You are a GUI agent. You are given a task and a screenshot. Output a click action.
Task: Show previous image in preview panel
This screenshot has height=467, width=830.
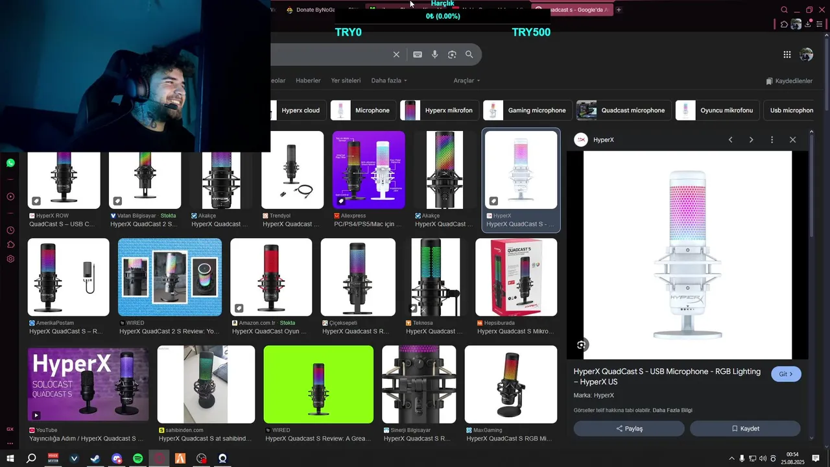tap(730, 139)
